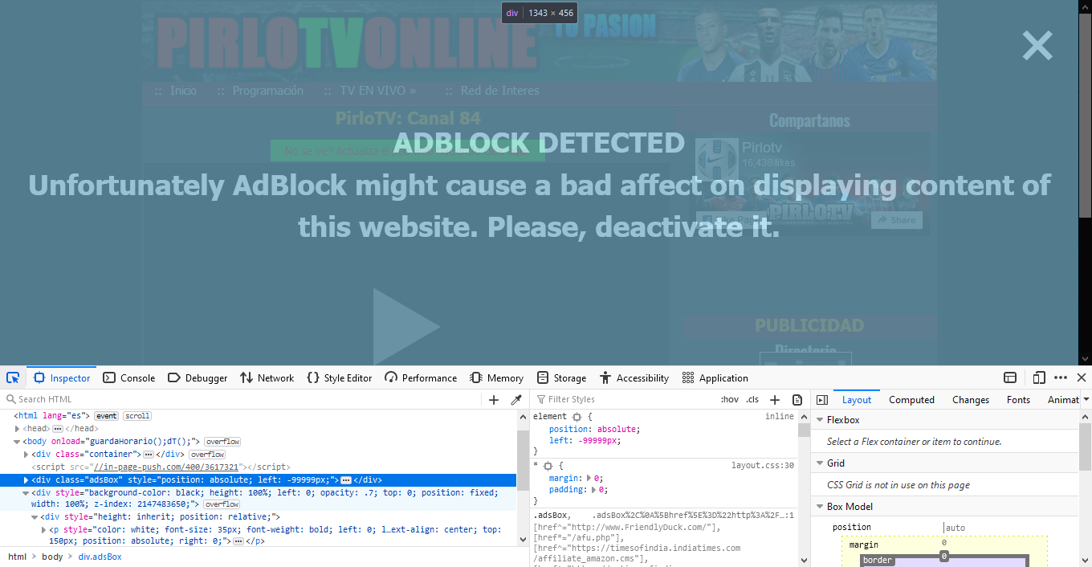Image resolution: width=1092 pixels, height=567 pixels.
Task: Open the in-page-push.com script source link
Action: click(166, 467)
